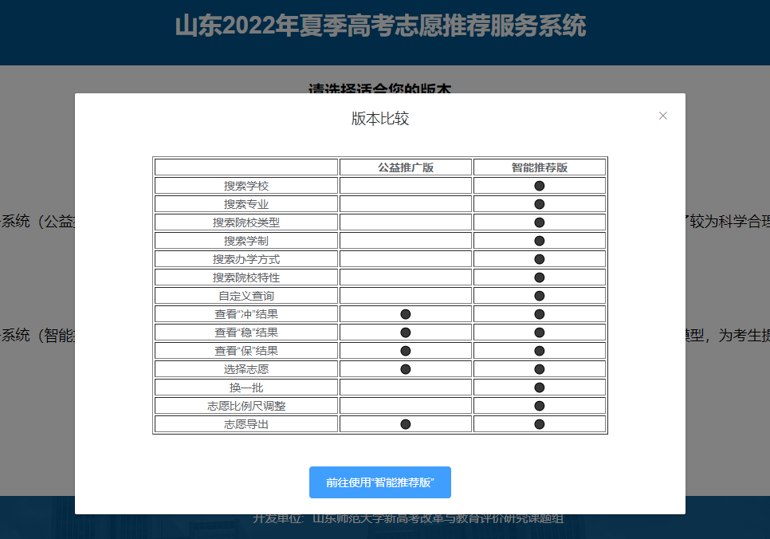Screen dimensions: 770x539
Task: Select the 智能推荐版 column header
Action: pos(540,167)
